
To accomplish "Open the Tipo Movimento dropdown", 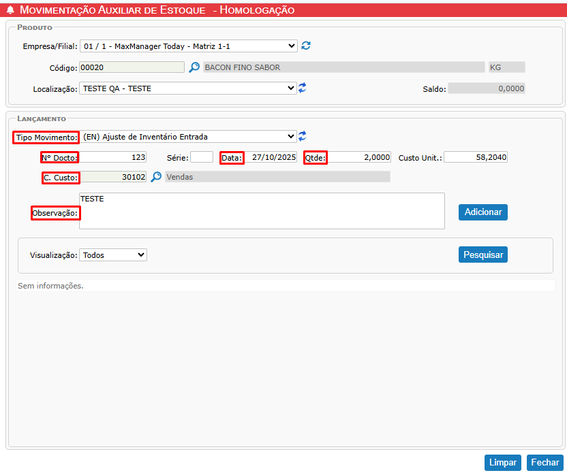I will tap(188, 137).
